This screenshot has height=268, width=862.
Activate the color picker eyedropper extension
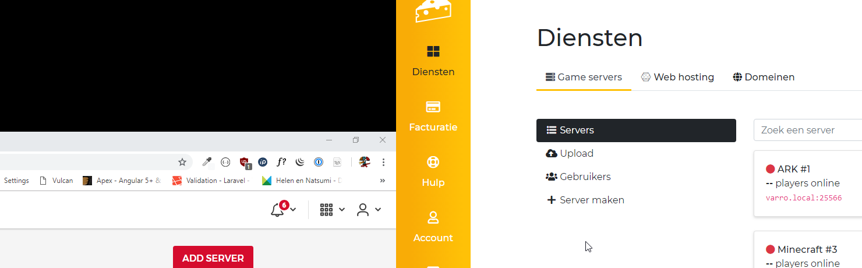coord(207,162)
